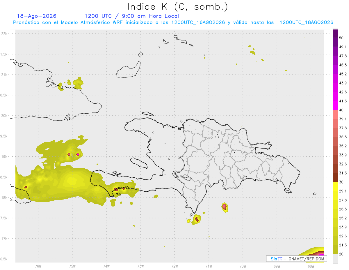Pick the bright yellow swatch between 29.1 and 30

pyautogui.click(x=335, y=186)
